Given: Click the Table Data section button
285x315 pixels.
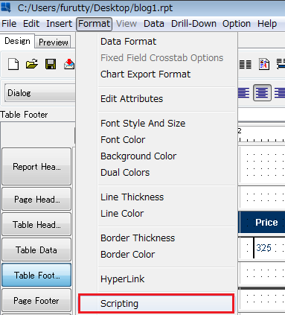Looking at the screenshot, I should tap(36, 250).
